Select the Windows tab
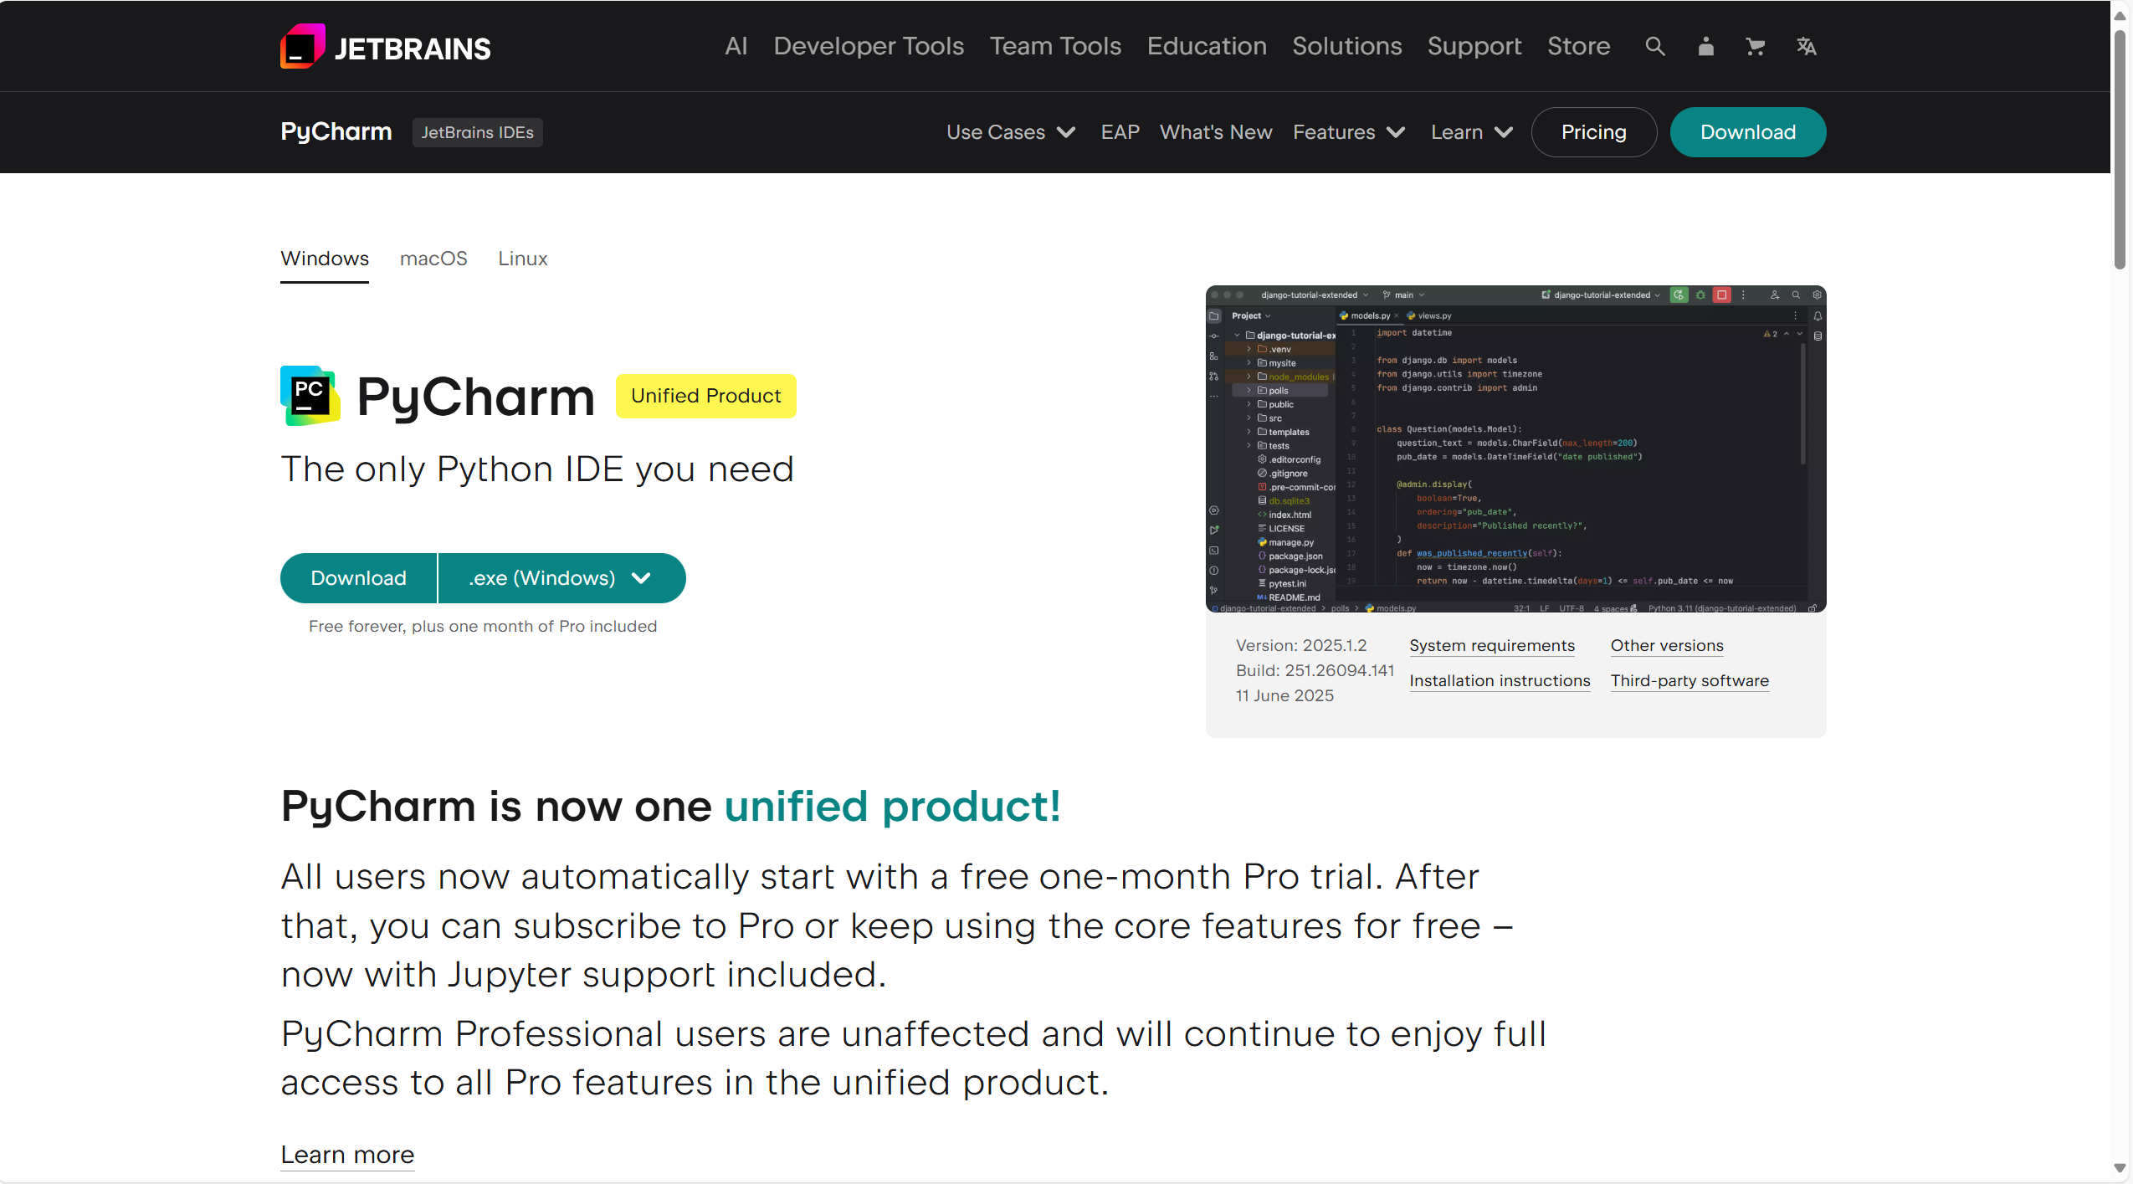 click(325, 259)
